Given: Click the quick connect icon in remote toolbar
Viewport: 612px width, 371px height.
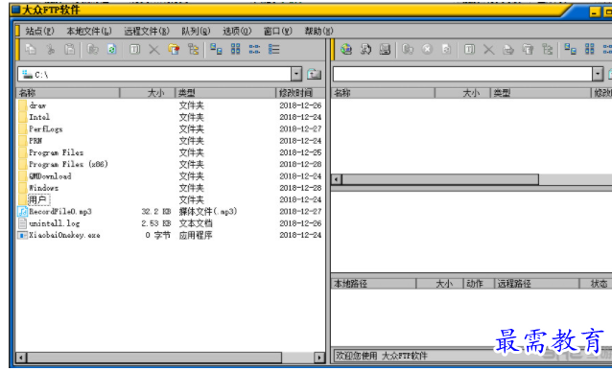Looking at the screenshot, I should coord(365,50).
